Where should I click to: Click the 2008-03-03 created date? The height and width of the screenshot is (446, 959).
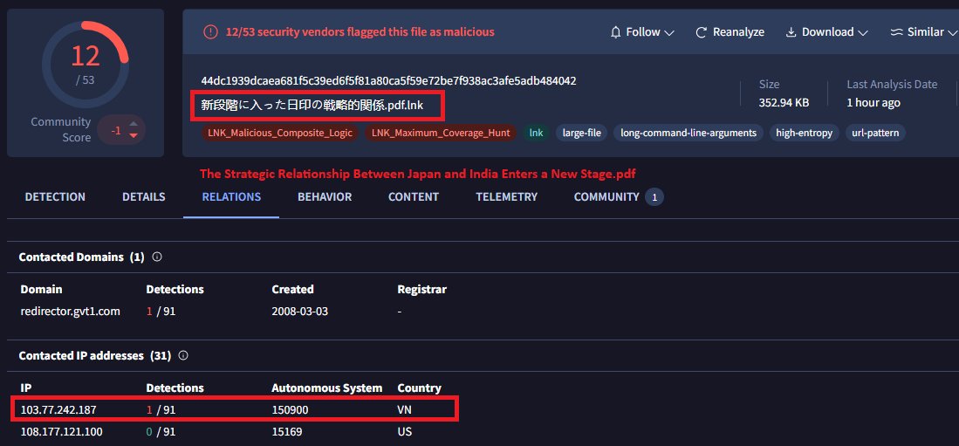(299, 311)
